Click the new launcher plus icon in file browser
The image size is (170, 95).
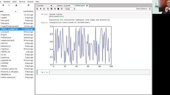click(x=3, y=5)
